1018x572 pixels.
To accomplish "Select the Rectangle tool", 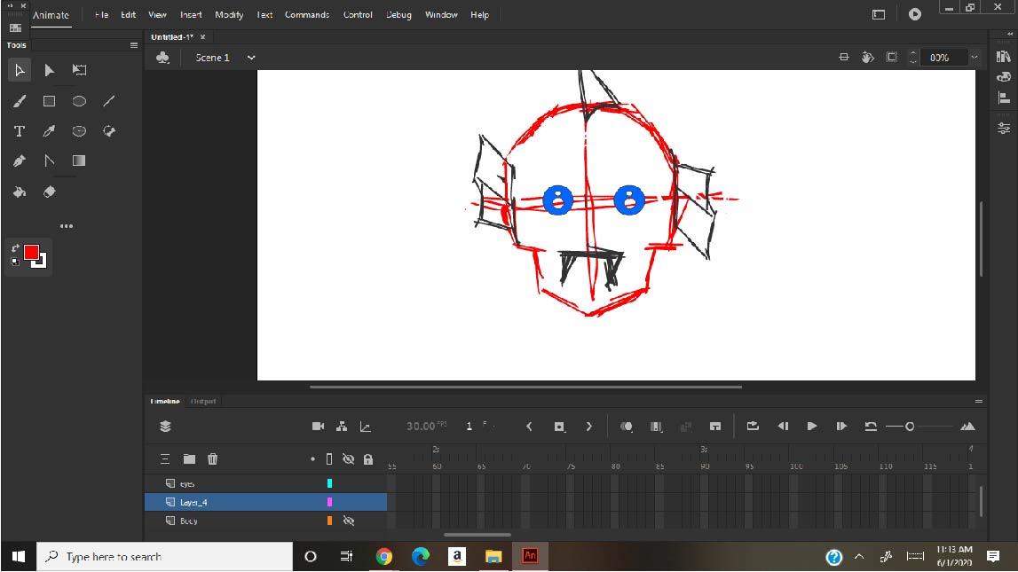I will pyautogui.click(x=50, y=101).
